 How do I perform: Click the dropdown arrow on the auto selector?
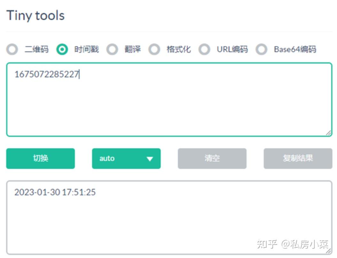click(x=149, y=158)
